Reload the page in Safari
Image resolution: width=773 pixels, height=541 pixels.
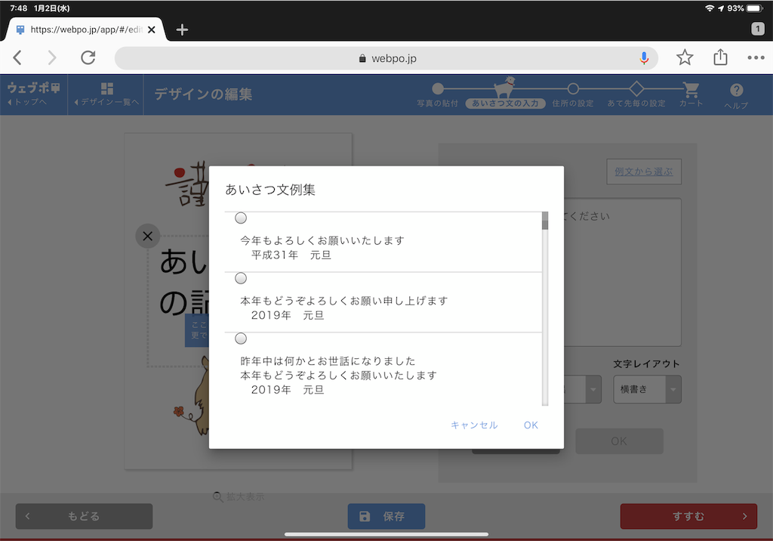tap(88, 57)
